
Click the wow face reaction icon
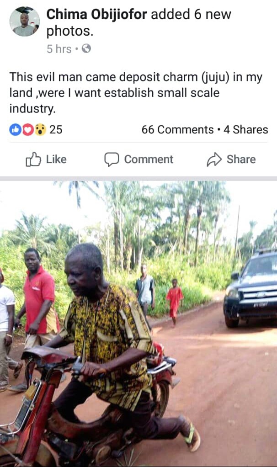(40, 130)
